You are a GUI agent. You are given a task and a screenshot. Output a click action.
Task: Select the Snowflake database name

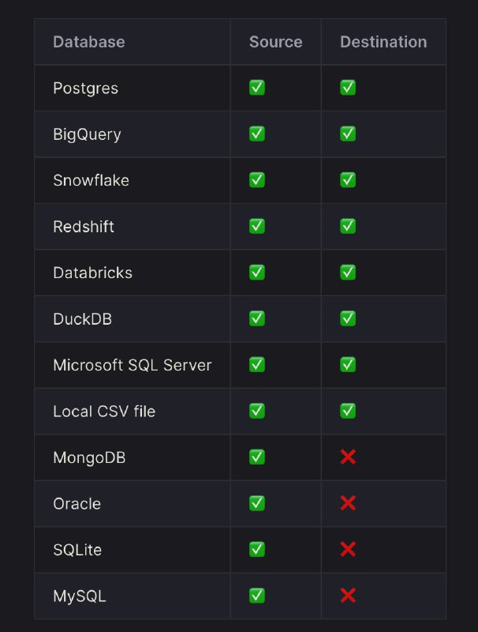coord(91,180)
